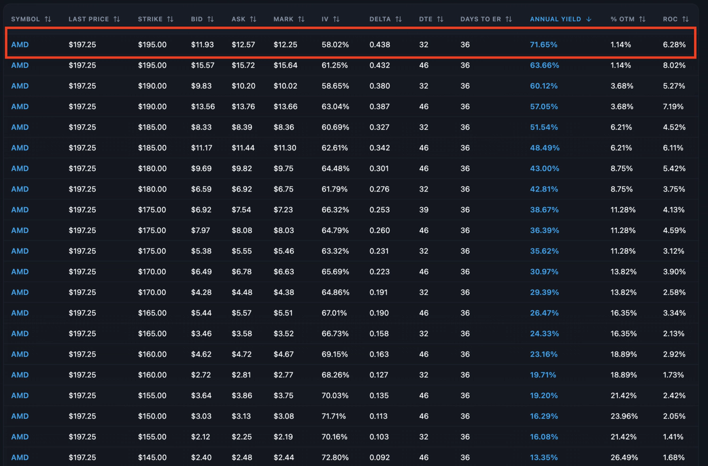Select the $150.00 strike cell
The height and width of the screenshot is (466, 708).
point(152,416)
